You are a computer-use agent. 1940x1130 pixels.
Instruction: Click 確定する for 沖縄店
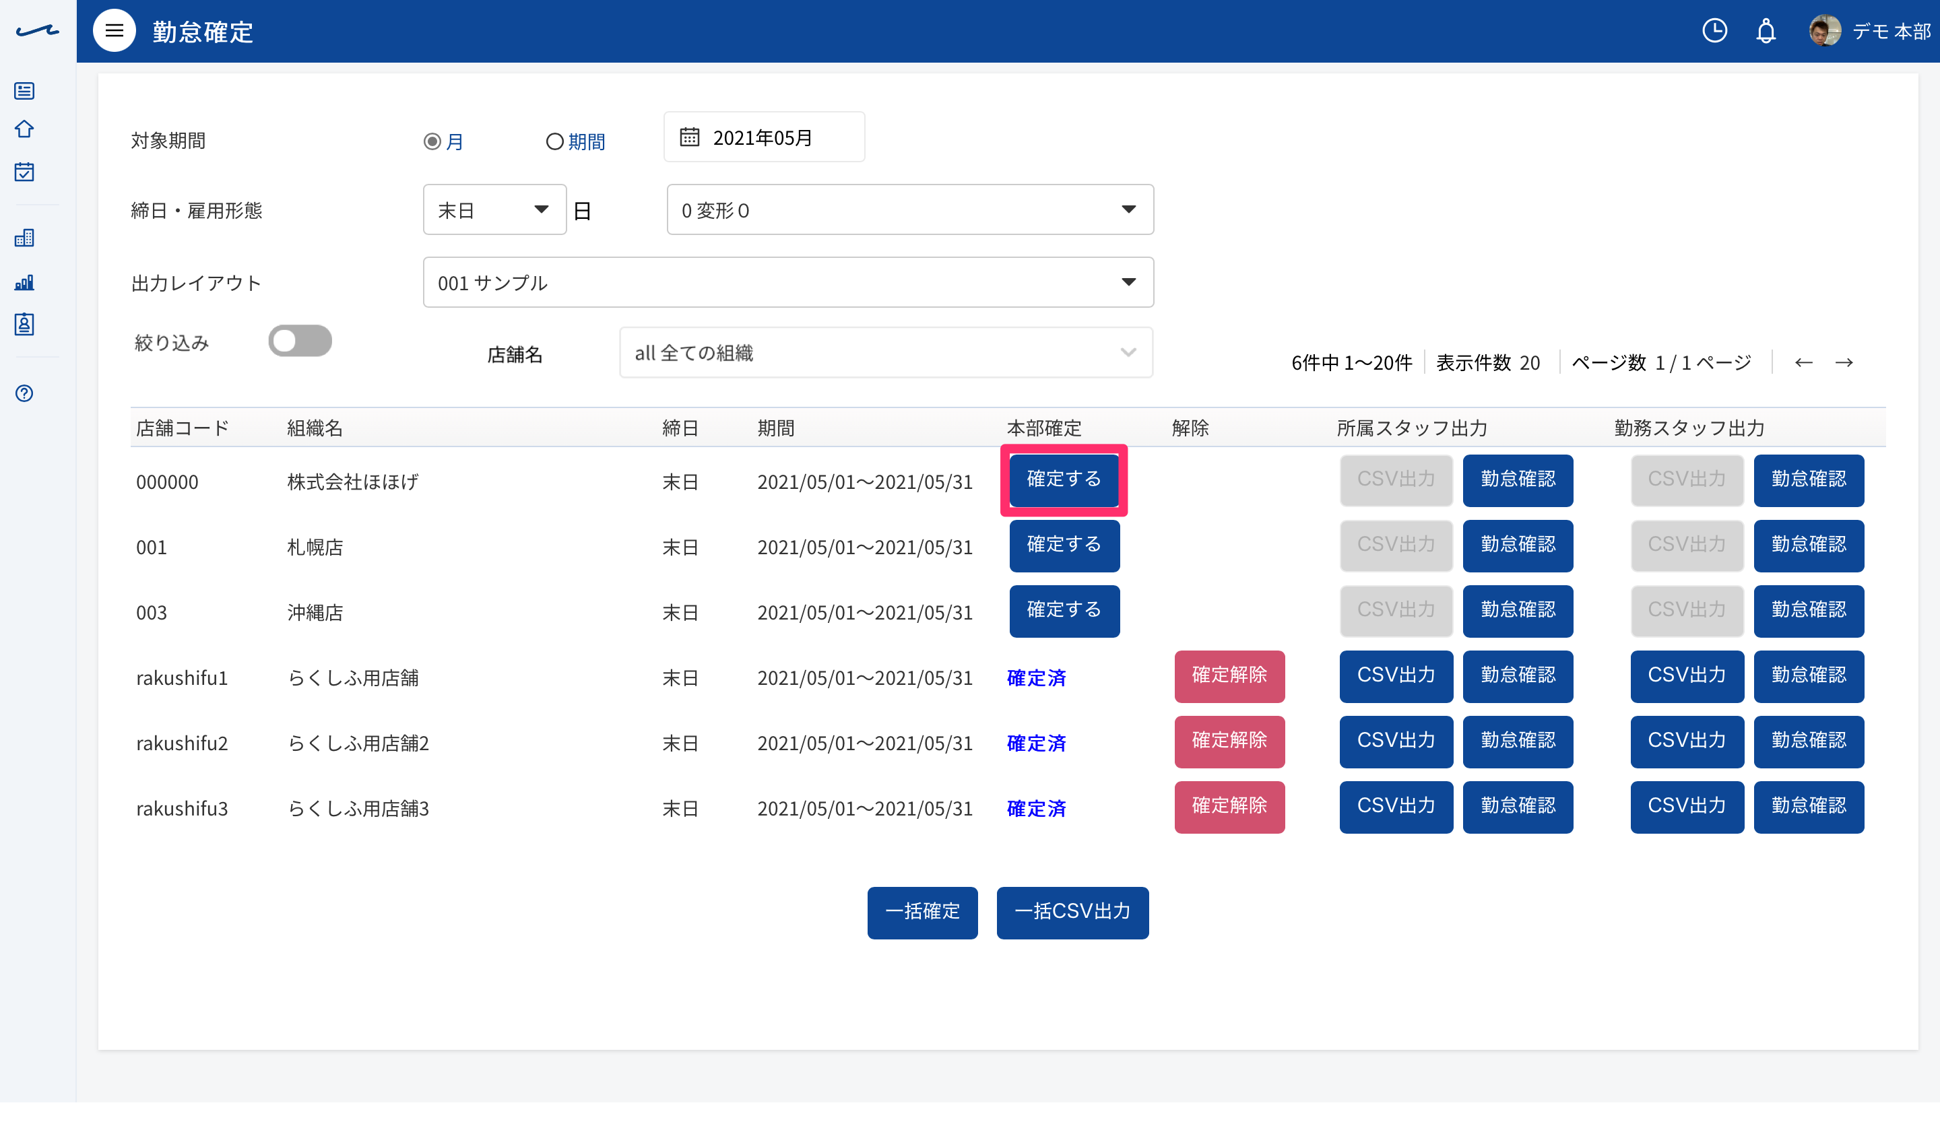click(1064, 611)
